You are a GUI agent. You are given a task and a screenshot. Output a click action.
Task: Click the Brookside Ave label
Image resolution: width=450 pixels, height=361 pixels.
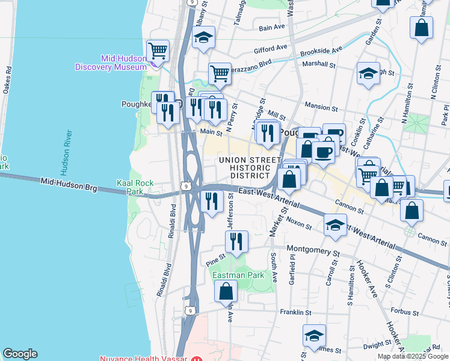coord(321,51)
